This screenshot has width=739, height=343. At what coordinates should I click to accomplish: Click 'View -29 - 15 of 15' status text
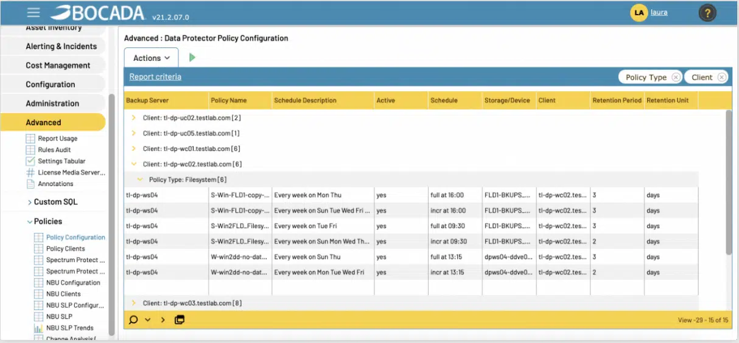coord(702,320)
